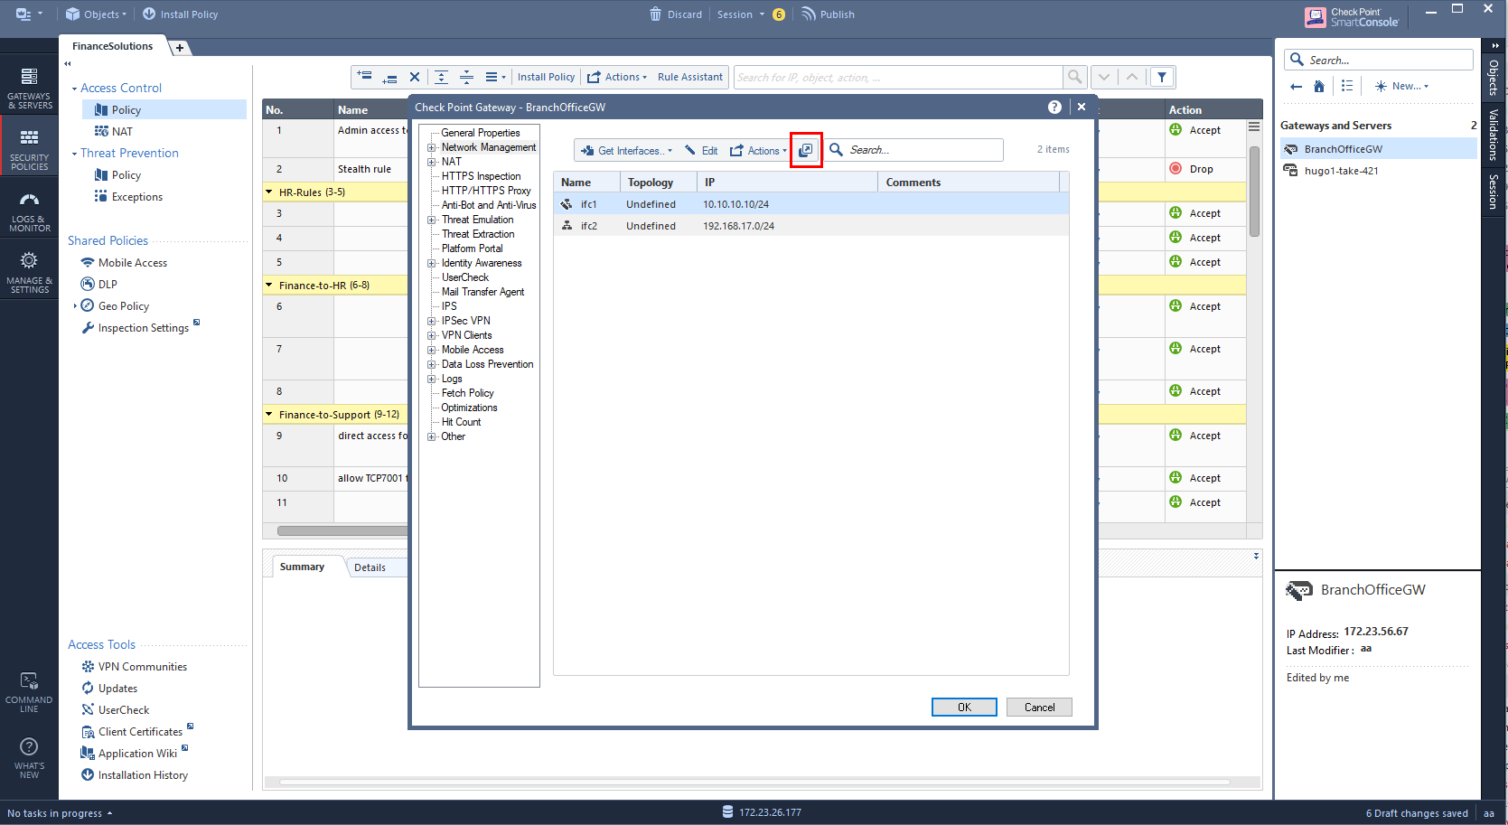Select Summary tab

(x=302, y=567)
